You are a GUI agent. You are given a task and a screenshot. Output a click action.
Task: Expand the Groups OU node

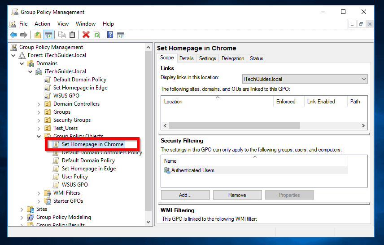[39, 112]
